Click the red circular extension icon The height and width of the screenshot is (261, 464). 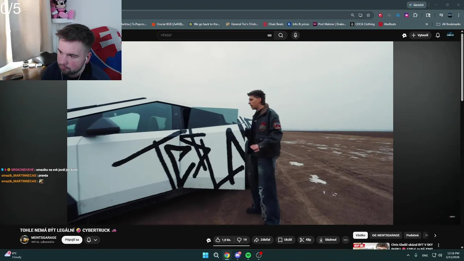point(380,15)
